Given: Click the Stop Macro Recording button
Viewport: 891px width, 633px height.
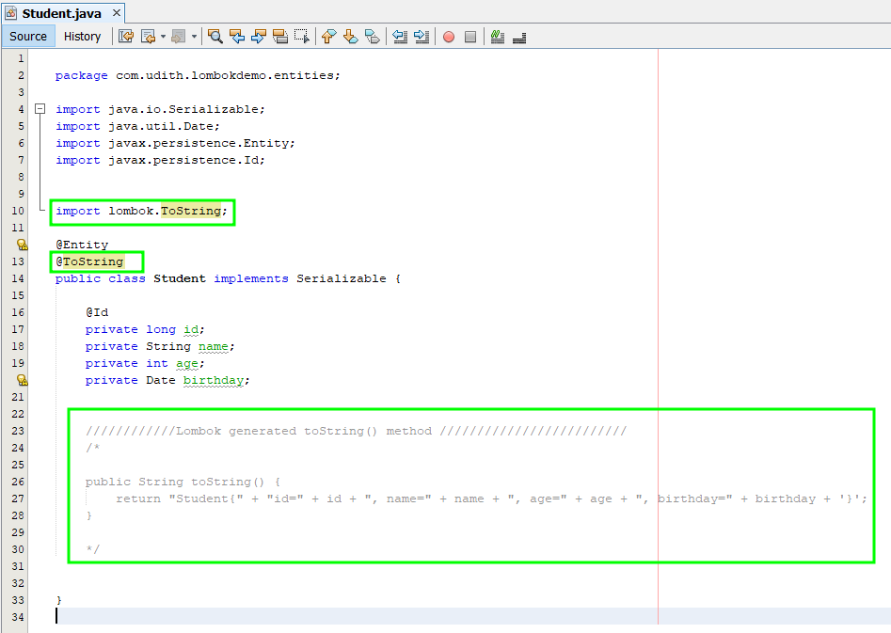Looking at the screenshot, I should click(x=472, y=36).
